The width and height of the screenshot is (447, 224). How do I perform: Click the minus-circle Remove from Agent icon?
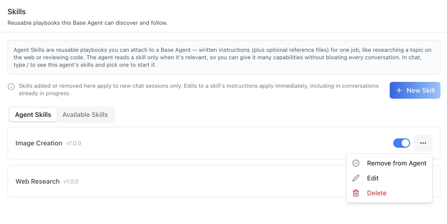pyautogui.click(x=356, y=163)
